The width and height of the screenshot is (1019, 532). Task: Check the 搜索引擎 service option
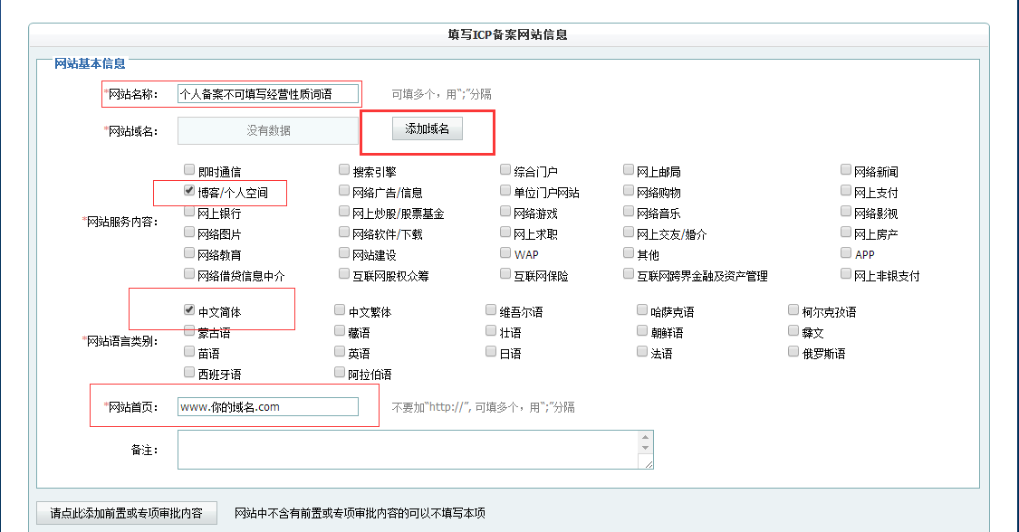coord(343,169)
